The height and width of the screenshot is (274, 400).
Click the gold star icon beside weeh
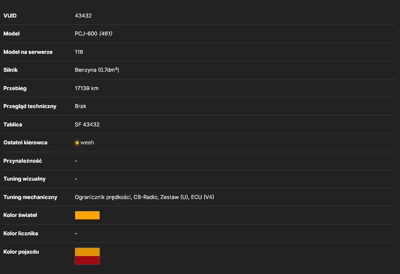click(x=77, y=143)
